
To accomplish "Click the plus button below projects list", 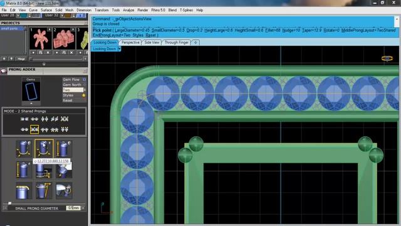I will coord(4,59).
